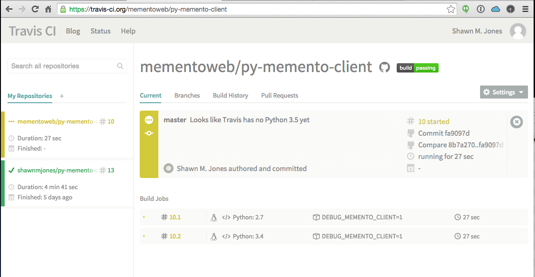Click Finished: 5 days ago text
This screenshot has height=277, width=535.
(x=45, y=197)
